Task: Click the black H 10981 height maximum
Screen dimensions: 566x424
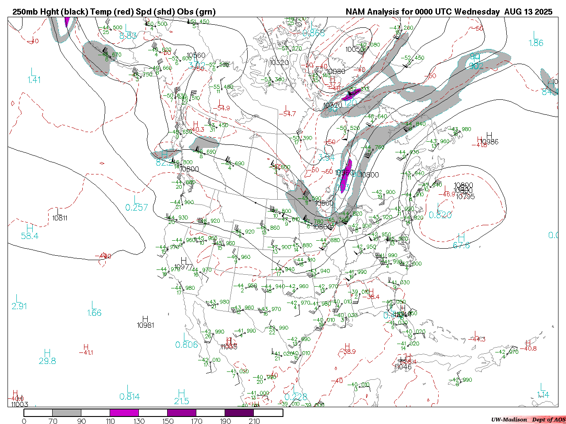Action: [145, 322]
